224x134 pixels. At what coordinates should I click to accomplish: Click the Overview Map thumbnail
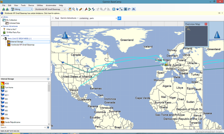196,36
